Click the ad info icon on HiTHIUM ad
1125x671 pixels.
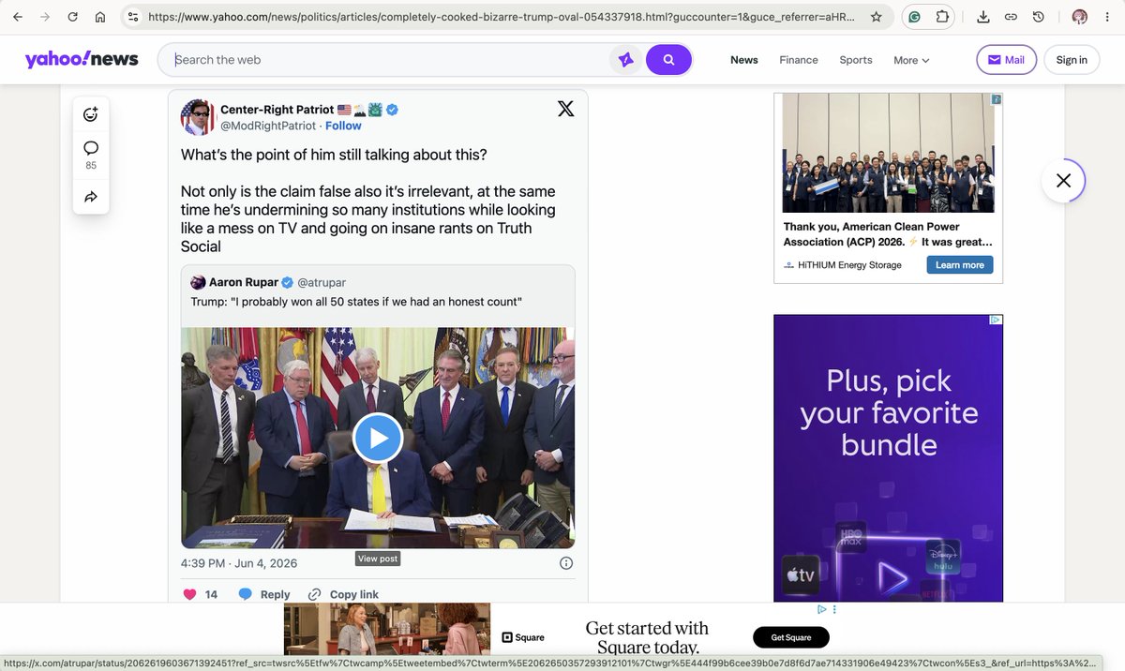click(x=997, y=99)
